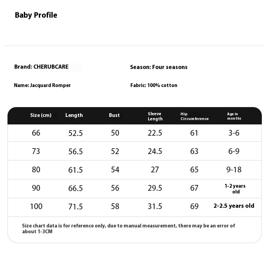
Task: Click the Fabric: 100% cotton label
Action: (x=154, y=85)
